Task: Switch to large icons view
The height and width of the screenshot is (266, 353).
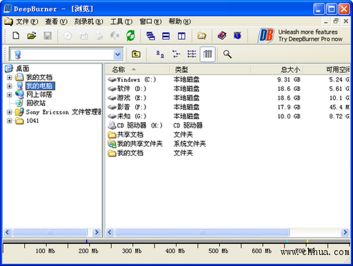Action: tap(160, 54)
